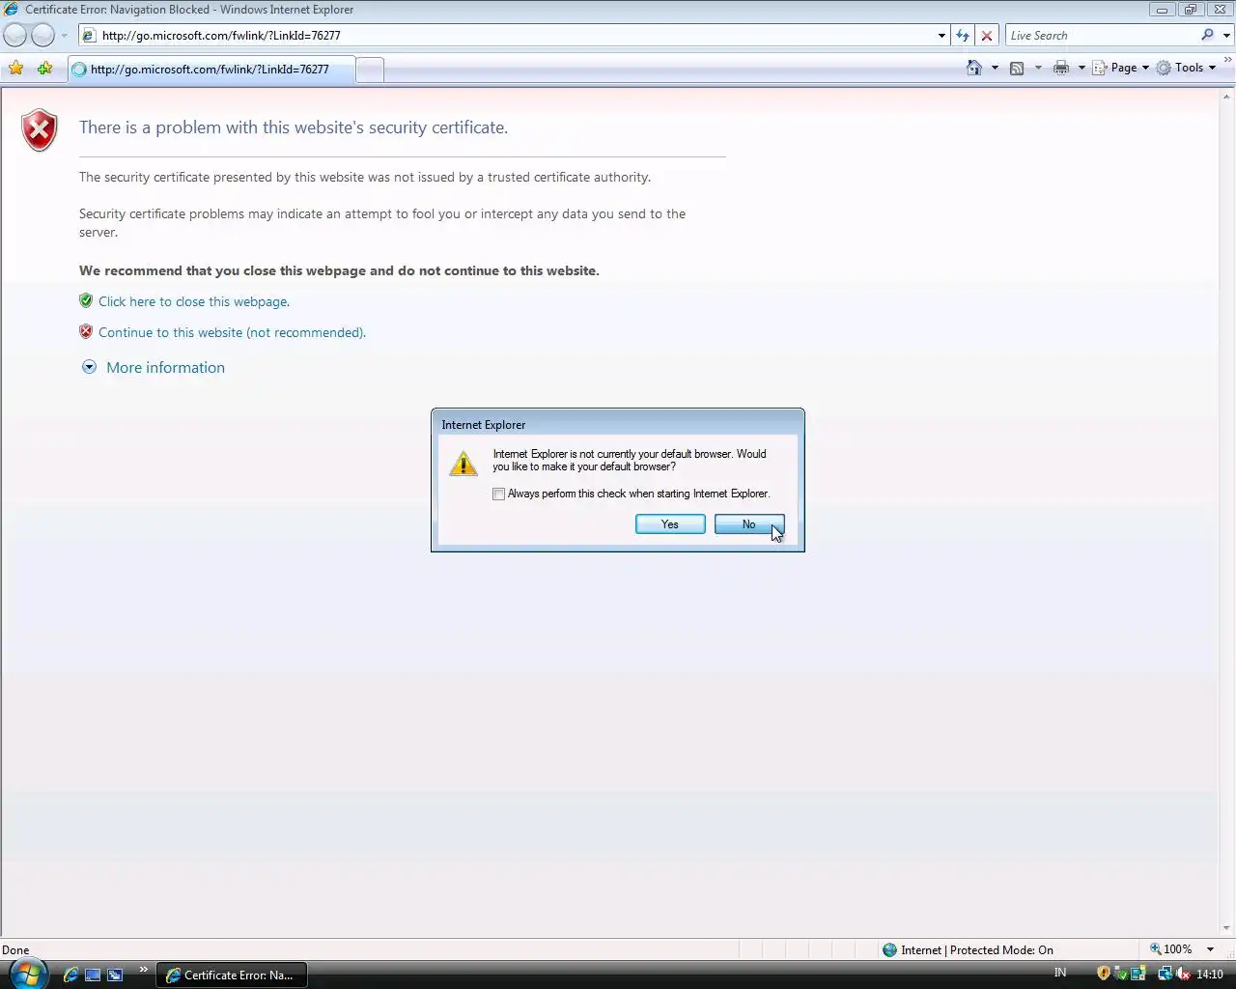The image size is (1236, 989).
Task: Expand the Quick Launch overflow chevron
Action: coord(144,970)
